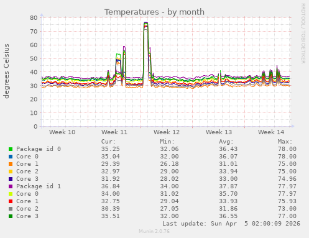Click the average value 37.87
The image size is (309, 238).
pos(228,186)
